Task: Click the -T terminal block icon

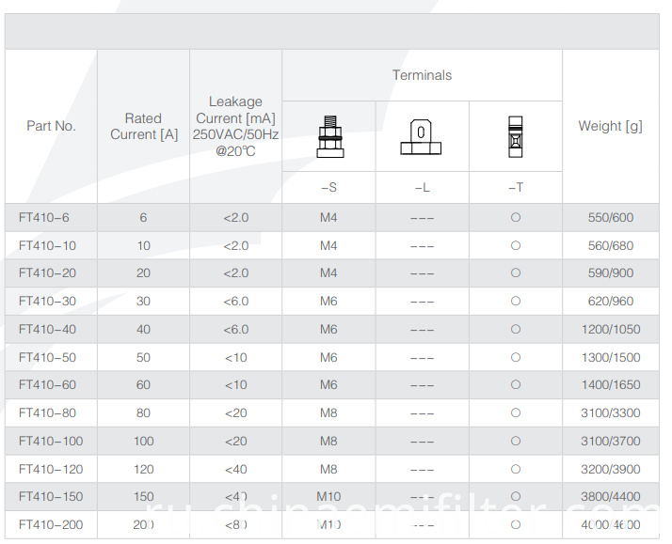Action: coord(516,137)
